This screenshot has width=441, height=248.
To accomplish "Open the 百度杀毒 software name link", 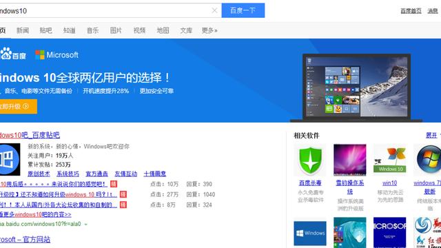I will [x=310, y=183].
